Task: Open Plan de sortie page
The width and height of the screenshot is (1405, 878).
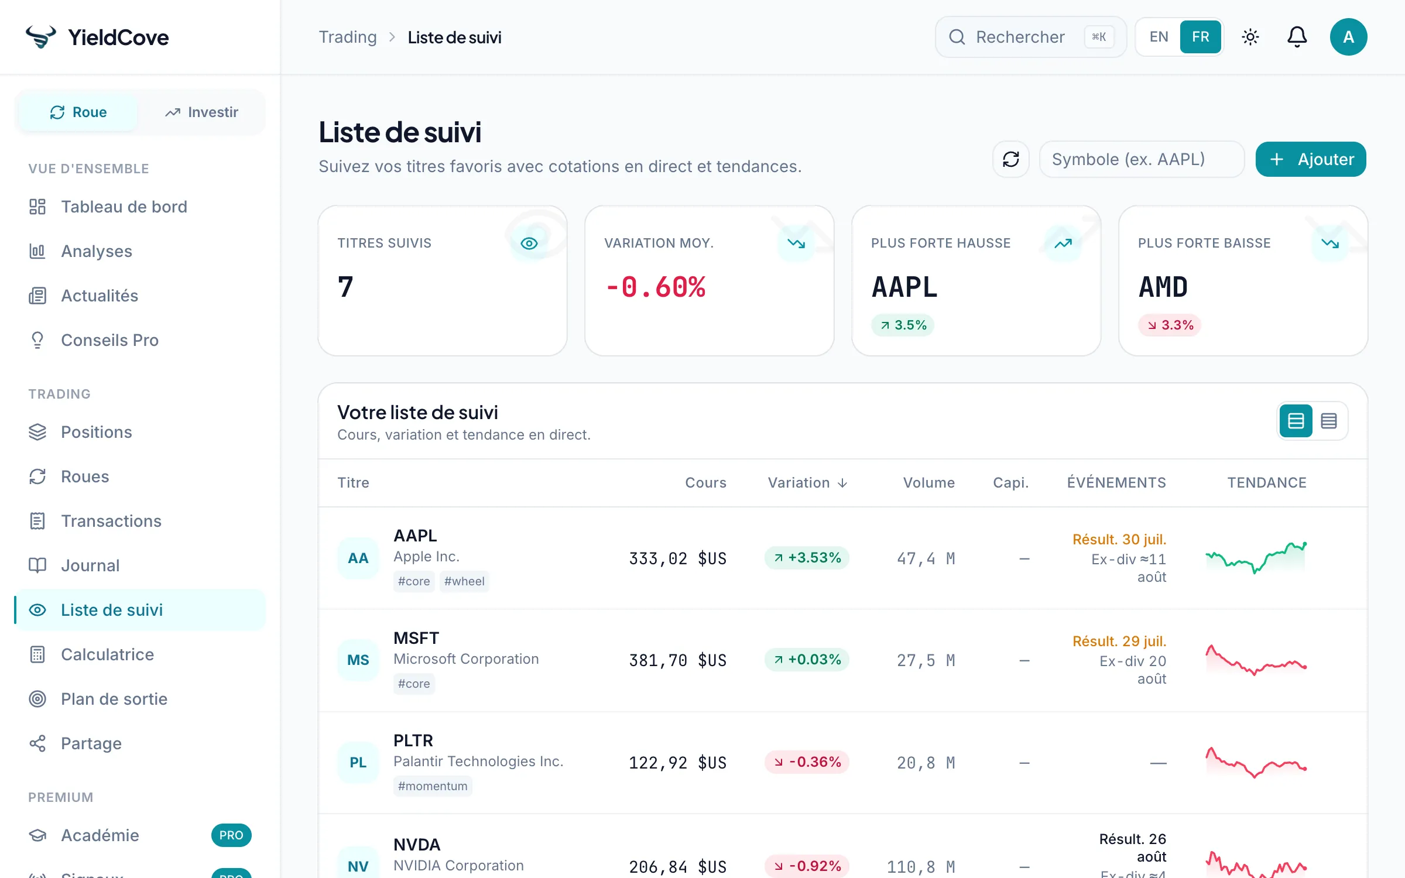Action: pyautogui.click(x=140, y=699)
